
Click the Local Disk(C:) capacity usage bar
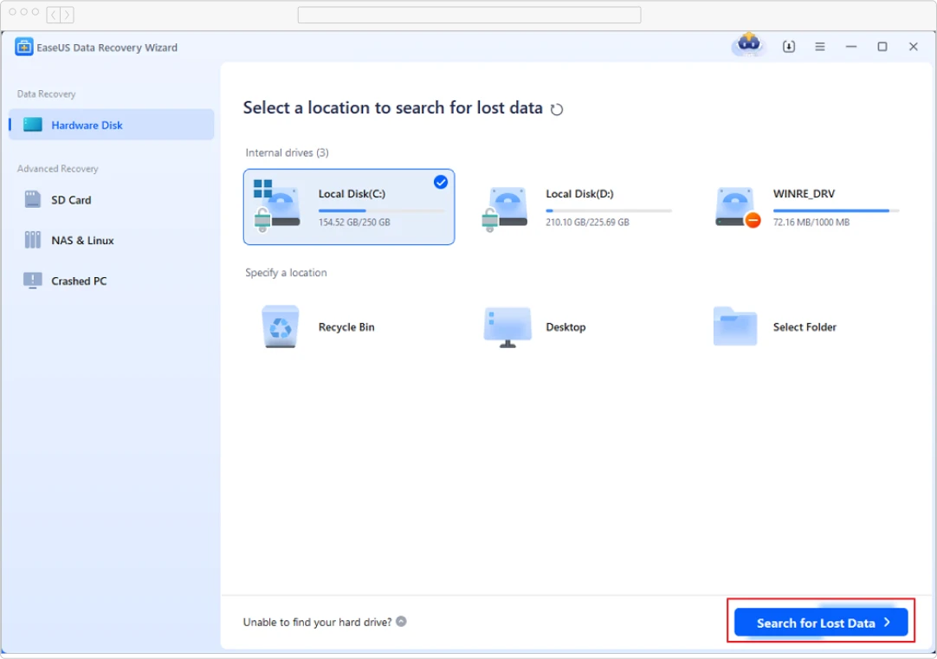point(383,210)
